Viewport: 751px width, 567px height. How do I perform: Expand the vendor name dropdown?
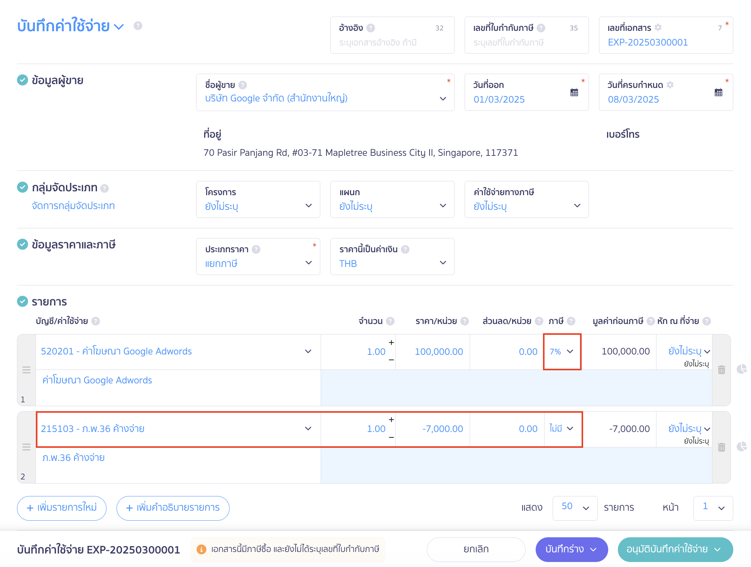click(443, 98)
